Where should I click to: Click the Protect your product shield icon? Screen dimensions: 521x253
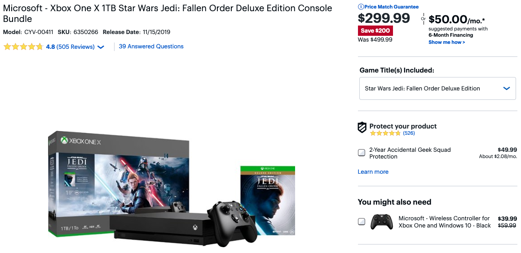pyautogui.click(x=362, y=128)
